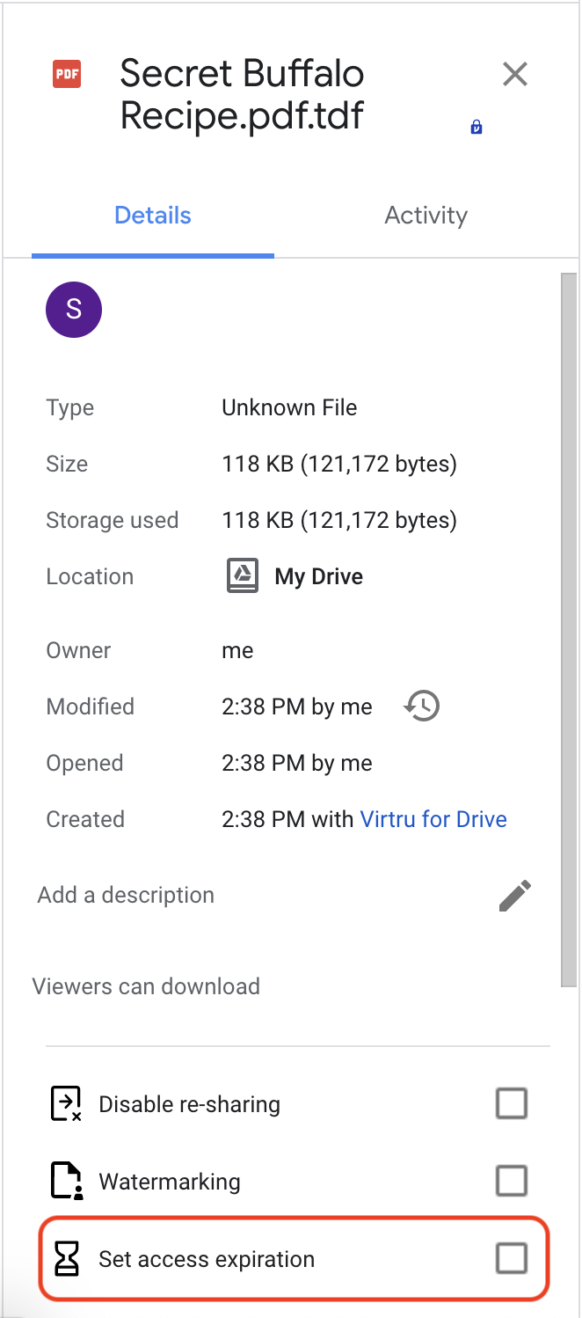Click the Viewers can download text
Screen dimensions: 582x1318
pos(146,986)
